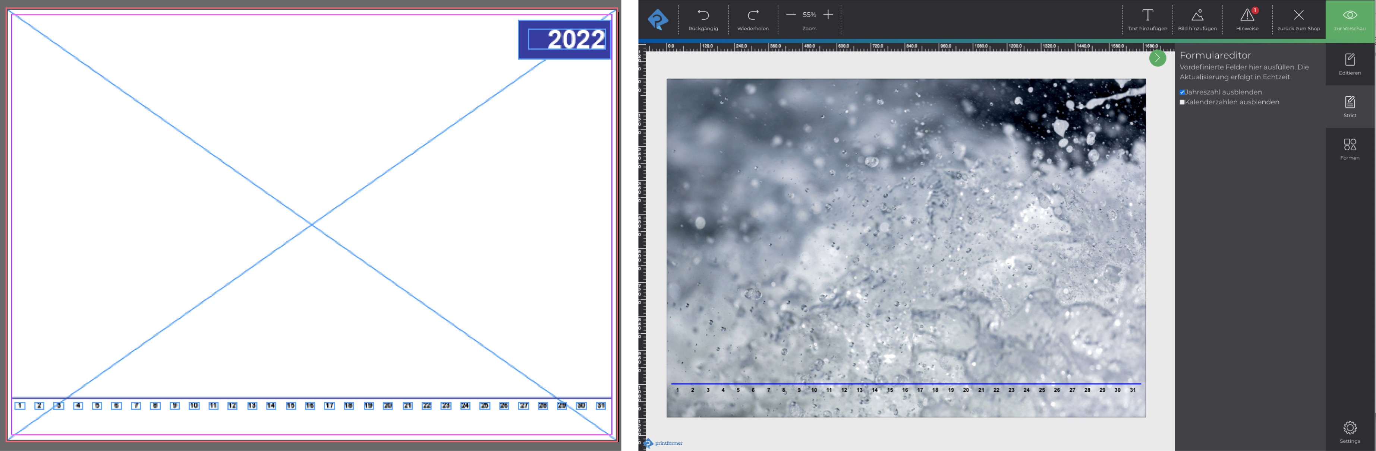Click the printformer home logo icon

pyautogui.click(x=658, y=20)
